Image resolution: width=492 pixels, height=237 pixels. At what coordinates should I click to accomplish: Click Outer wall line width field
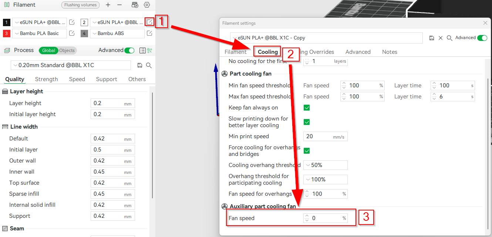pos(113,161)
